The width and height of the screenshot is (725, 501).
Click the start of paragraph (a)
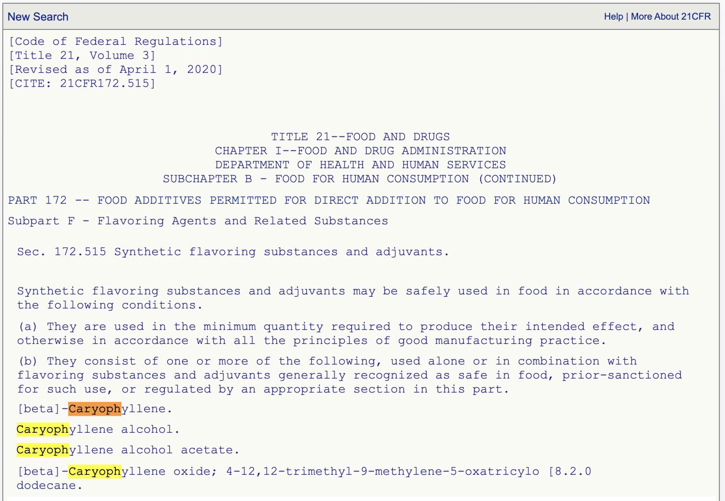coord(28,327)
